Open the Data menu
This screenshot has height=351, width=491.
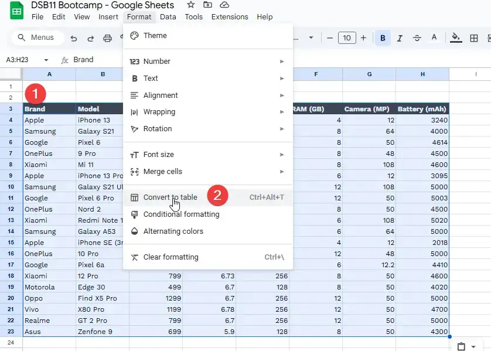click(168, 17)
